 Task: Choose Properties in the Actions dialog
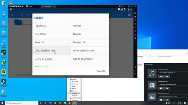click(x=52, y=26)
